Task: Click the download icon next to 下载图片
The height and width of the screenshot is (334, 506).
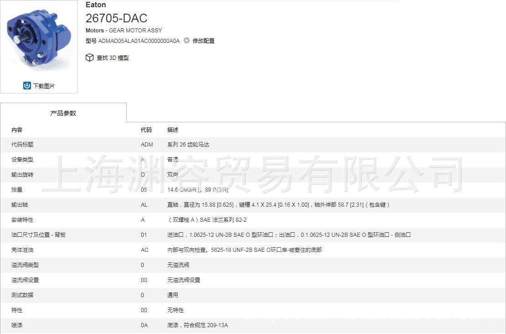Action: tap(27, 85)
